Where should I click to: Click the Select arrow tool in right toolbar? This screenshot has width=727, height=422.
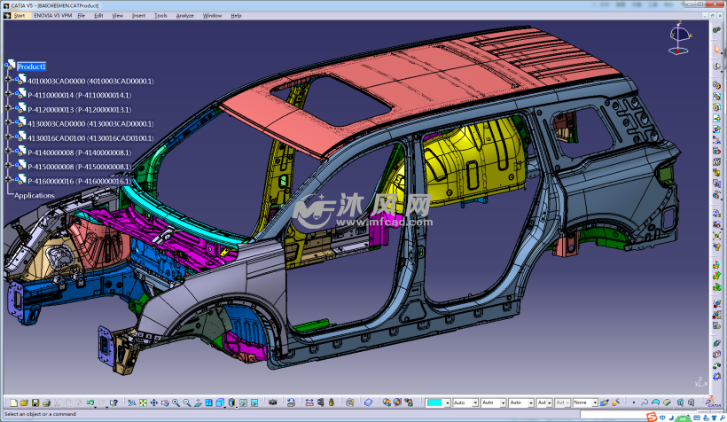(x=717, y=49)
